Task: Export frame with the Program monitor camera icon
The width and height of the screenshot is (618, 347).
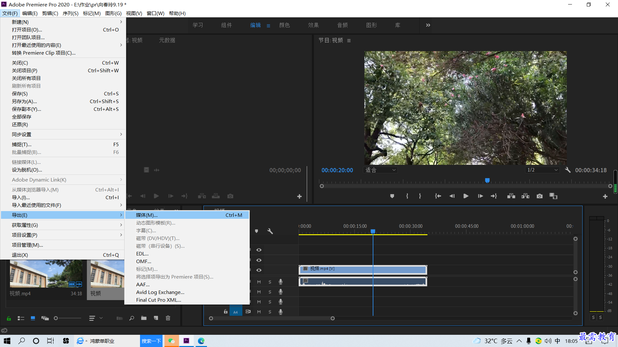Action: (x=539, y=196)
